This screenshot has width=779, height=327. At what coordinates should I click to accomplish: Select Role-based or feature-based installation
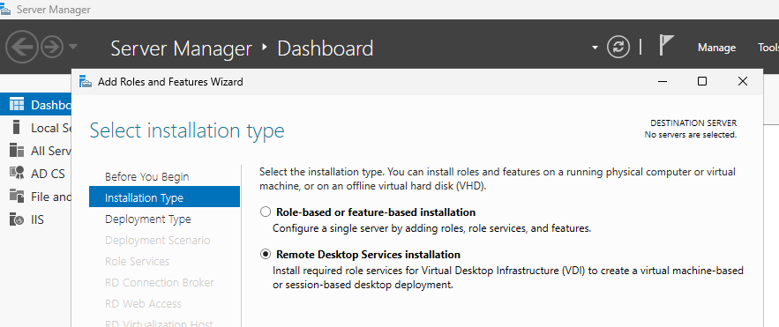tap(266, 212)
